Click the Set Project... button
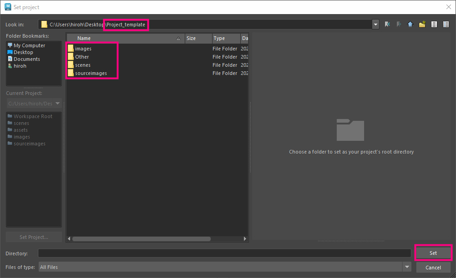 [34, 237]
